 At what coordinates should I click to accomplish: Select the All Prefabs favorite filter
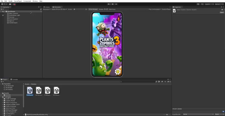[9, 89]
